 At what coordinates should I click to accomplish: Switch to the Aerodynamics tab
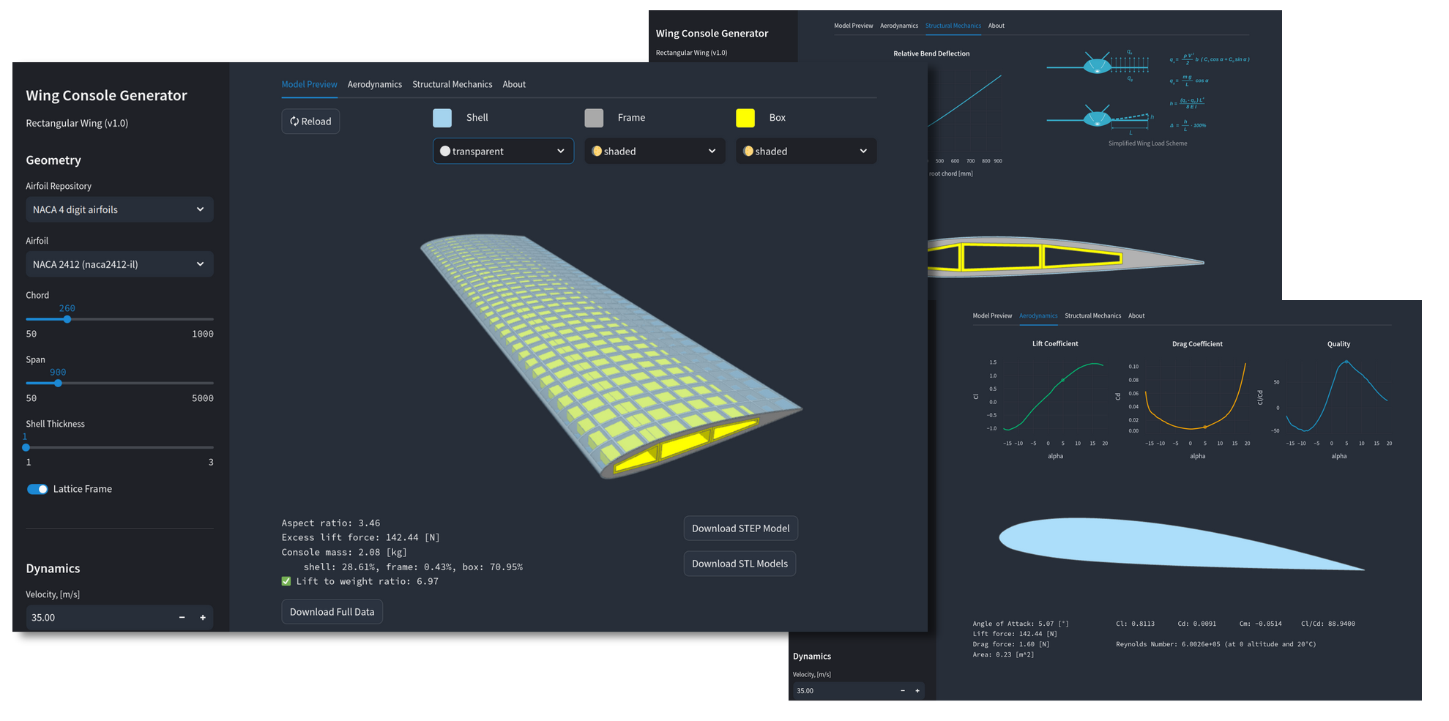(x=375, y=84)
